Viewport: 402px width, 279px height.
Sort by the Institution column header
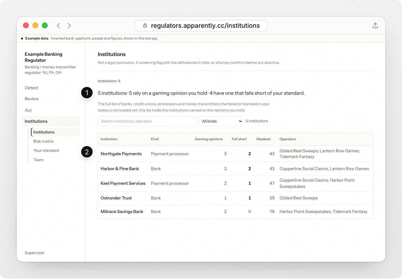pos(109,139)
